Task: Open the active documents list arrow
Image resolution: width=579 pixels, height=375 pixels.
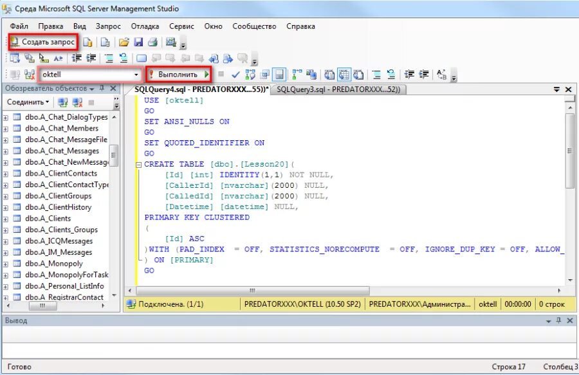Action: pos(557,89)
